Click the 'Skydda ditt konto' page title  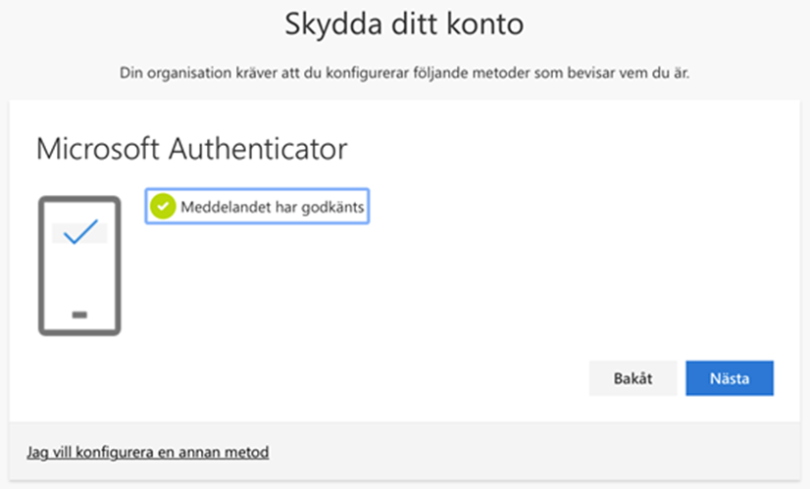(404, 24)
